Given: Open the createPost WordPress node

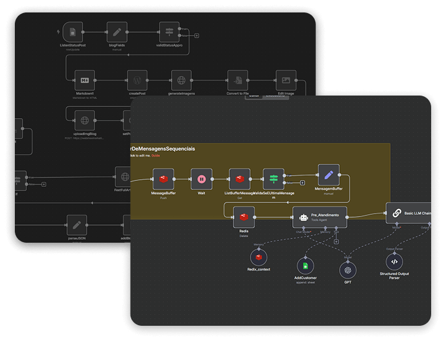Looking at the screenshot, I should tap(137, 80).
